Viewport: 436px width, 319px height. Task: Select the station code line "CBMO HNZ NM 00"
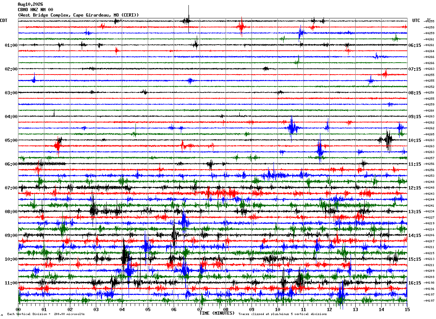coord(35,10)
